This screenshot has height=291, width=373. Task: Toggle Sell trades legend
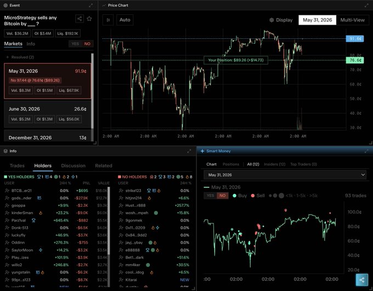click(258, 196)
